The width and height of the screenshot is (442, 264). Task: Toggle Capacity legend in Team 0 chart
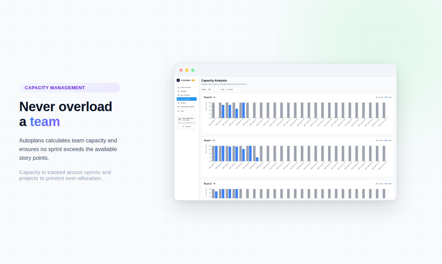pos(380,97)
